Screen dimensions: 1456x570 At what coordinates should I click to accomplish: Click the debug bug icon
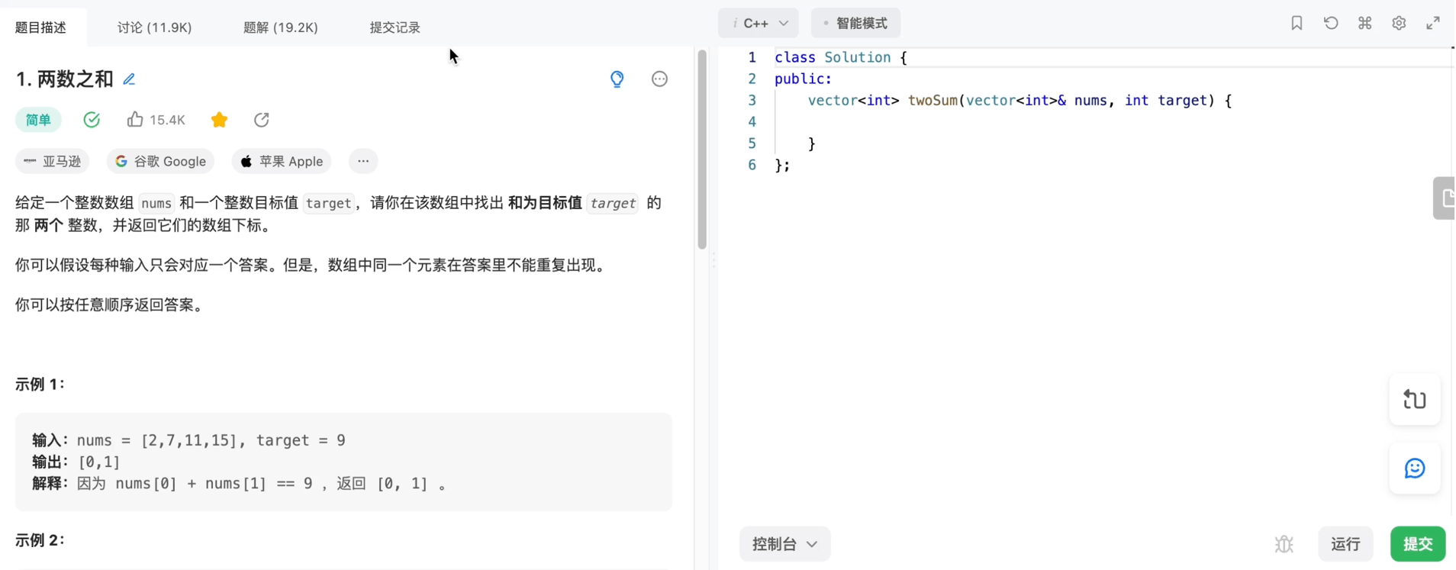tap(1284, 544)
